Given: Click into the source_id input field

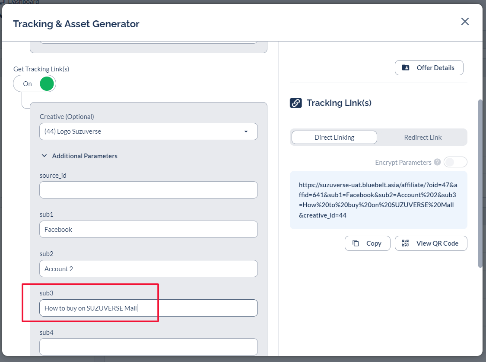Looking at the screenshot, I should [x=148, y=190].
